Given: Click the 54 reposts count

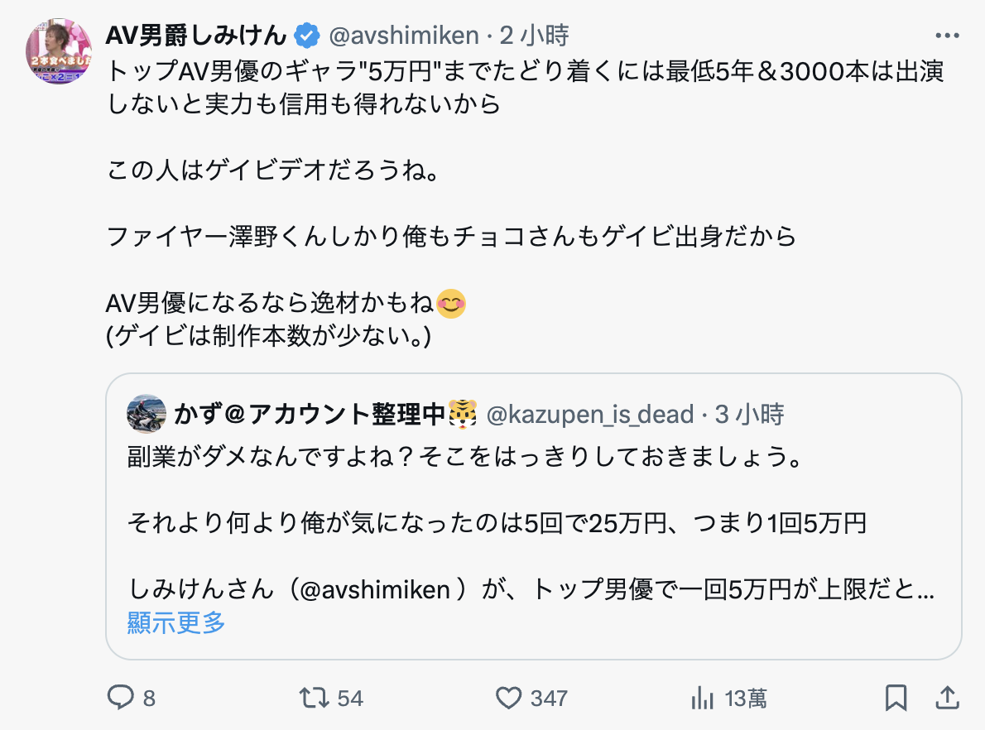Looking at the screenshot, I should coord(350,699).
